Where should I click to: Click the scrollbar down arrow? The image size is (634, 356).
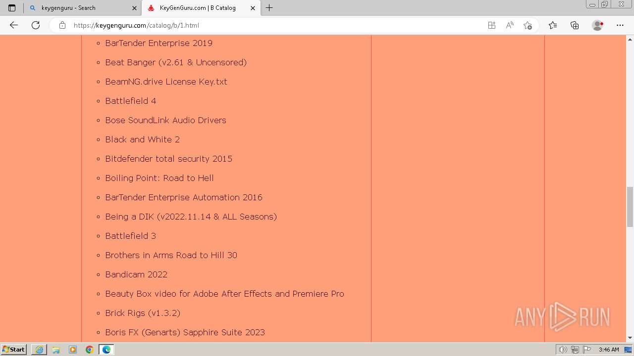(x=630, y=338)
